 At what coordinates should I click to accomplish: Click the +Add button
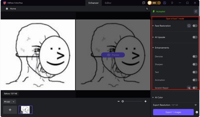[7, 102]
